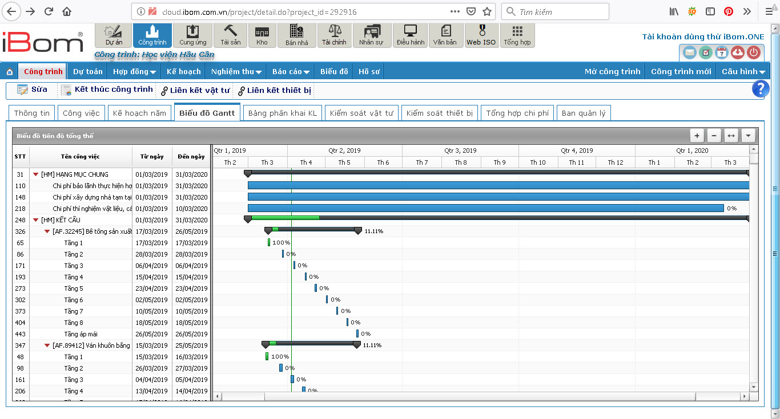Open the calendar account icon

pos(722,52)
